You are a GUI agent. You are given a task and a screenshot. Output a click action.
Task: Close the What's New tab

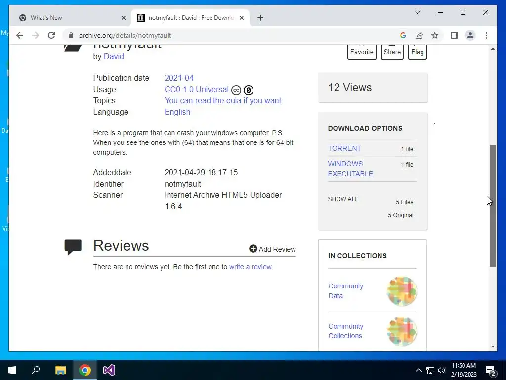(x=123, y=18)
